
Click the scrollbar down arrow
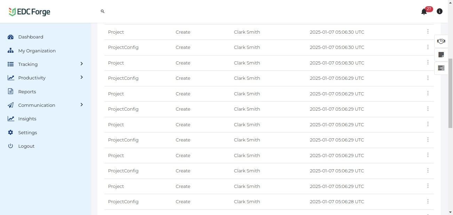coord(450,212)
